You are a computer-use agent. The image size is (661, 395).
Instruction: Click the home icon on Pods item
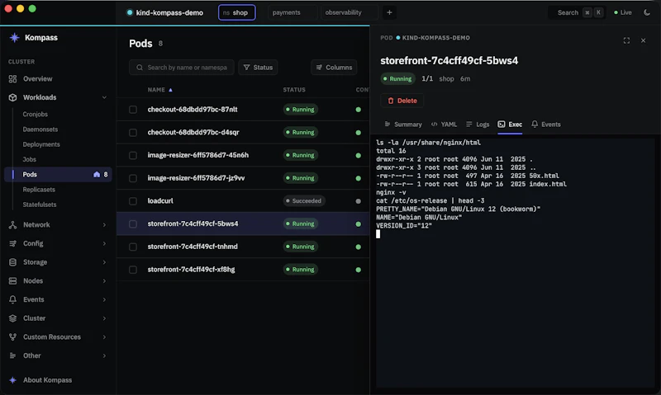[x=97, y=174]
